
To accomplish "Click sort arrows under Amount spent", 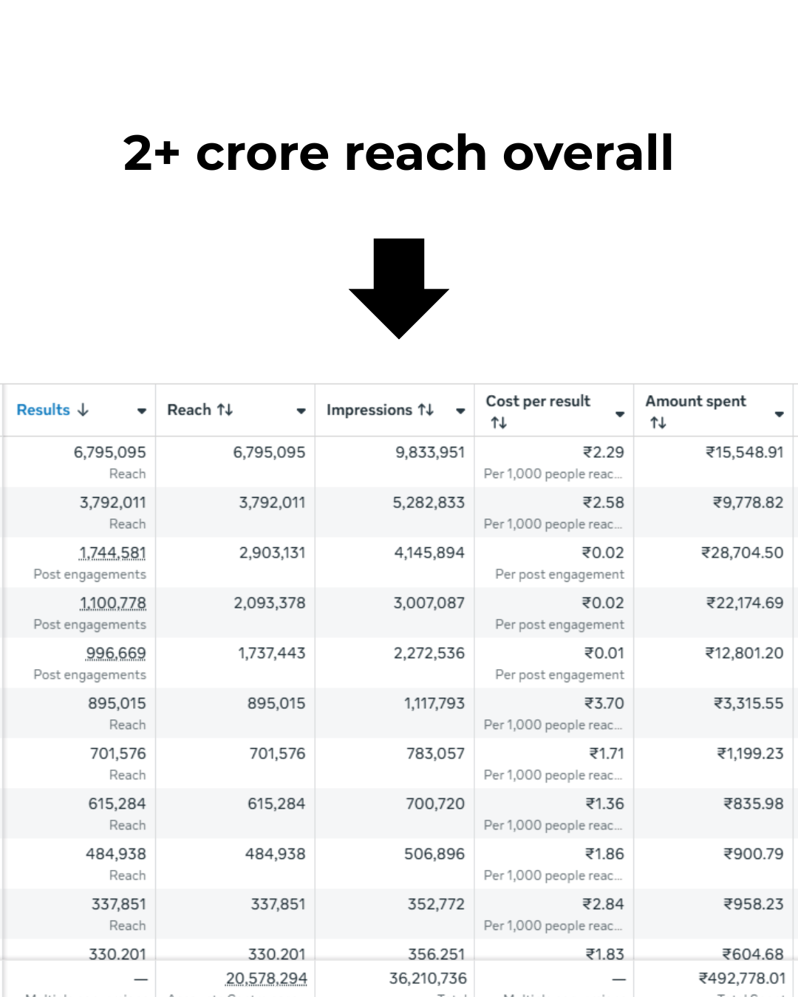I will click(658, 423).
